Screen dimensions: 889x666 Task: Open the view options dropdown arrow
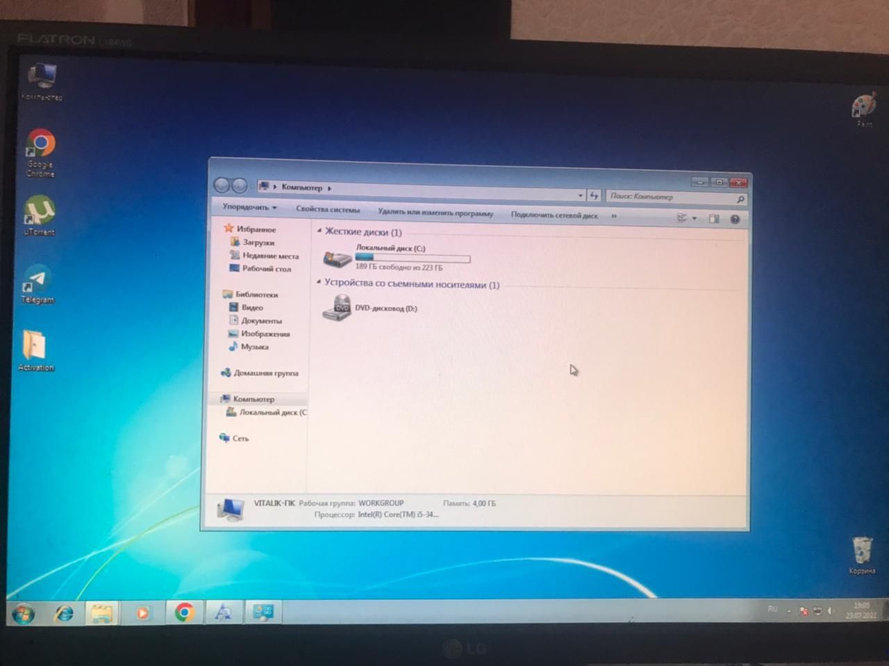click(694, 219)
